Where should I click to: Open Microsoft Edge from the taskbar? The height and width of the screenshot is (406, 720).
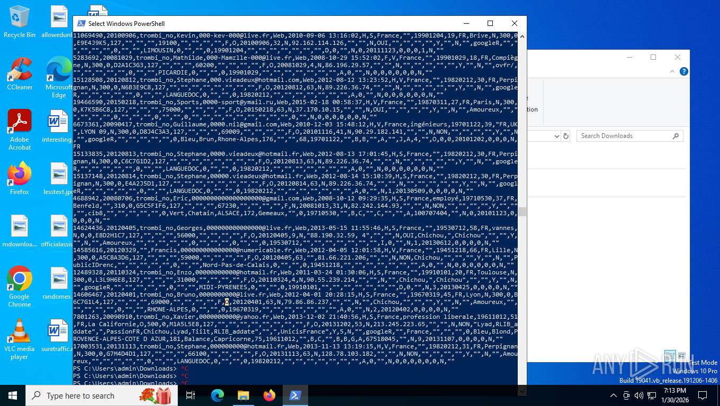(x=217, y=395)
